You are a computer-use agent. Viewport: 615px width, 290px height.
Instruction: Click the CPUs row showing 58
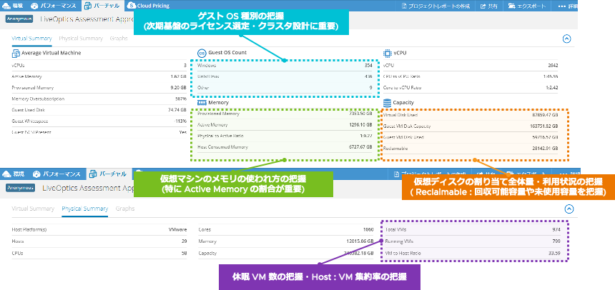(99, 253)
